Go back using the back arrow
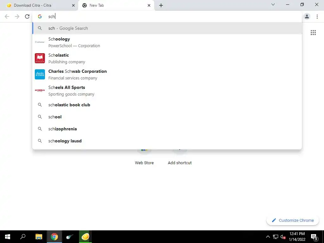The image size is (324, 243). [x=7, y=16]
